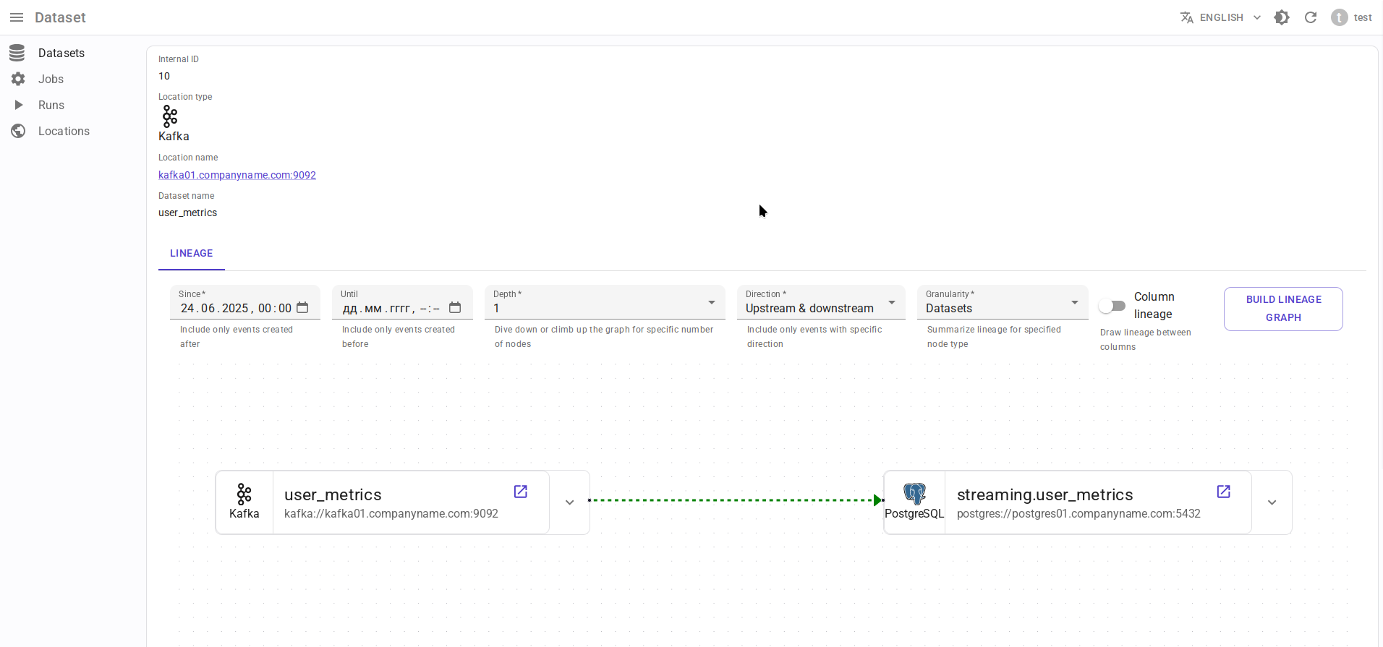Select the Lineage tab
This screenshot has height=647, width=1383.
click(191, 254)
